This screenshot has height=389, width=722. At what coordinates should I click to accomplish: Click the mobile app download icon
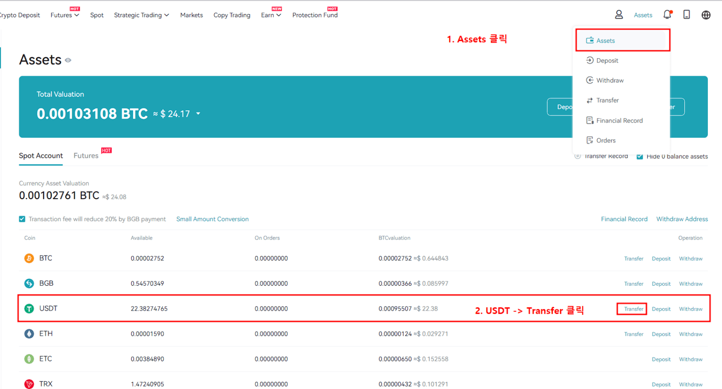coord(686,15)
